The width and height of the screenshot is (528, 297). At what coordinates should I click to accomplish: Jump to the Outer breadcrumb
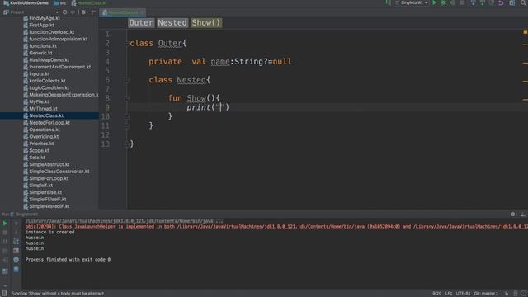[x=141, y=22]
